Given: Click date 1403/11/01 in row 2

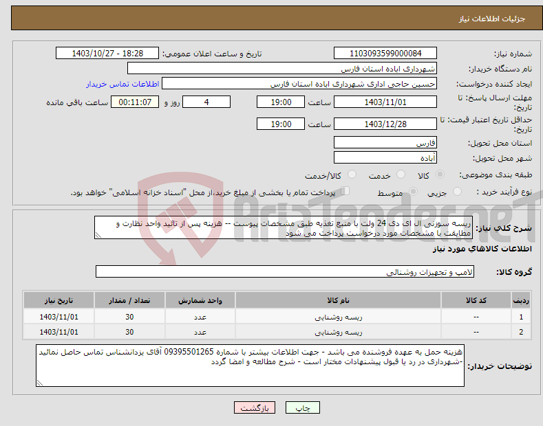Looking at the screenshot, I should [x=59, y=332].
